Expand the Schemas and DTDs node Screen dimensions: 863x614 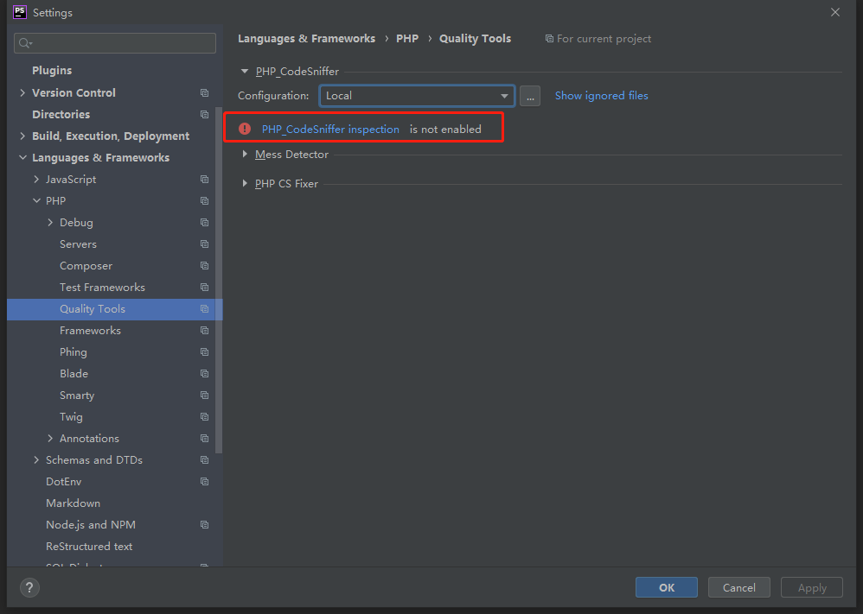[x=36, y=460]
